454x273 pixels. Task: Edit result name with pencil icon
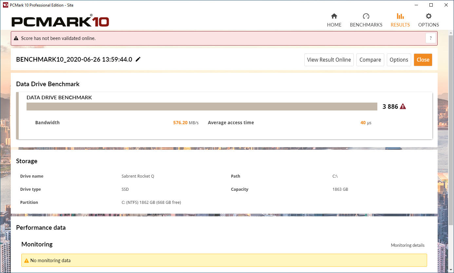(138, 59)
